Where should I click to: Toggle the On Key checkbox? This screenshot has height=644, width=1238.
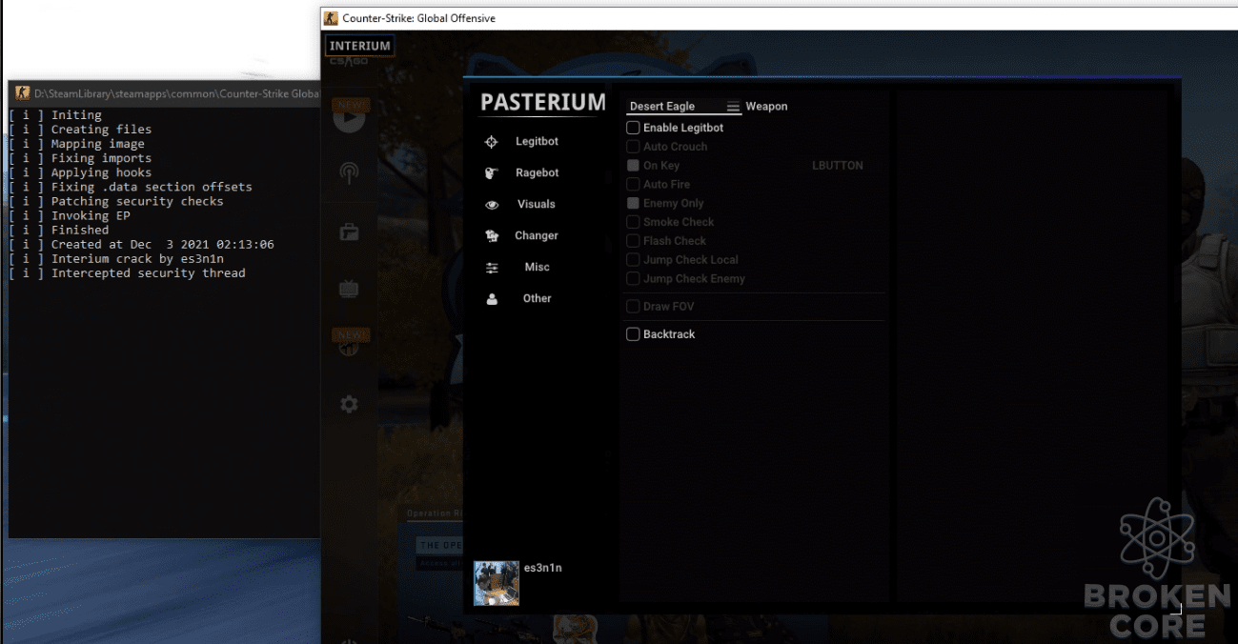click(633, 166)
